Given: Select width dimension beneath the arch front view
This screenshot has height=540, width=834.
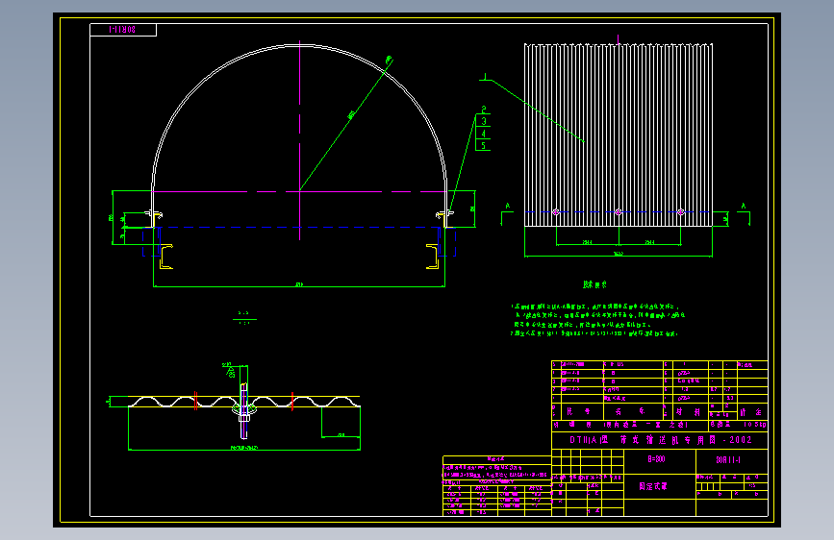Looking at the screenshot, I should pyautogui.click(x=299, y=284).
